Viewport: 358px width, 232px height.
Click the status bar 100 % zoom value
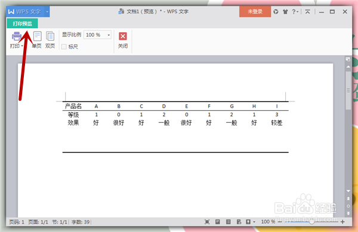(268, 222)
